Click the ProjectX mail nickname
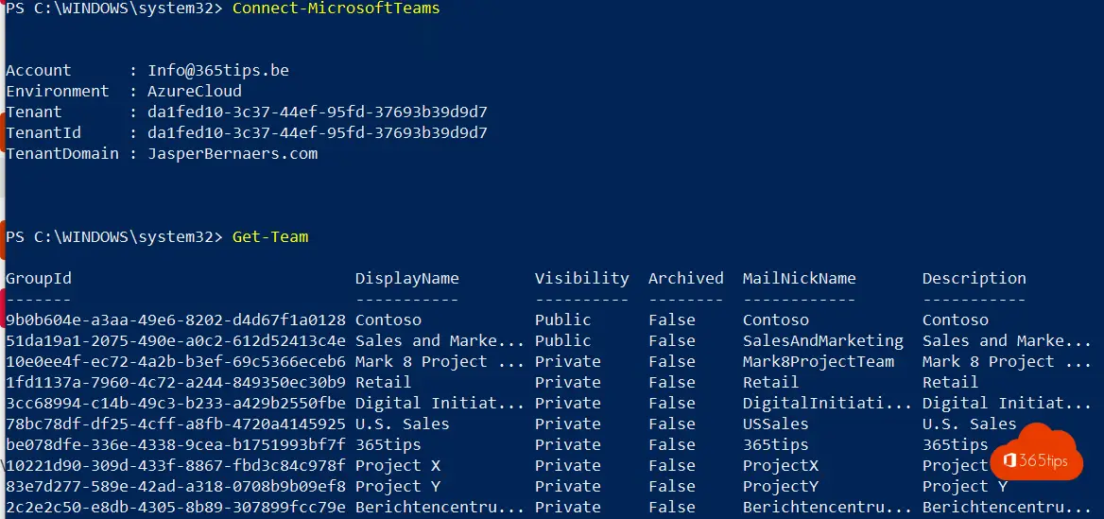 pyautogui.click(x=780, y=465)
